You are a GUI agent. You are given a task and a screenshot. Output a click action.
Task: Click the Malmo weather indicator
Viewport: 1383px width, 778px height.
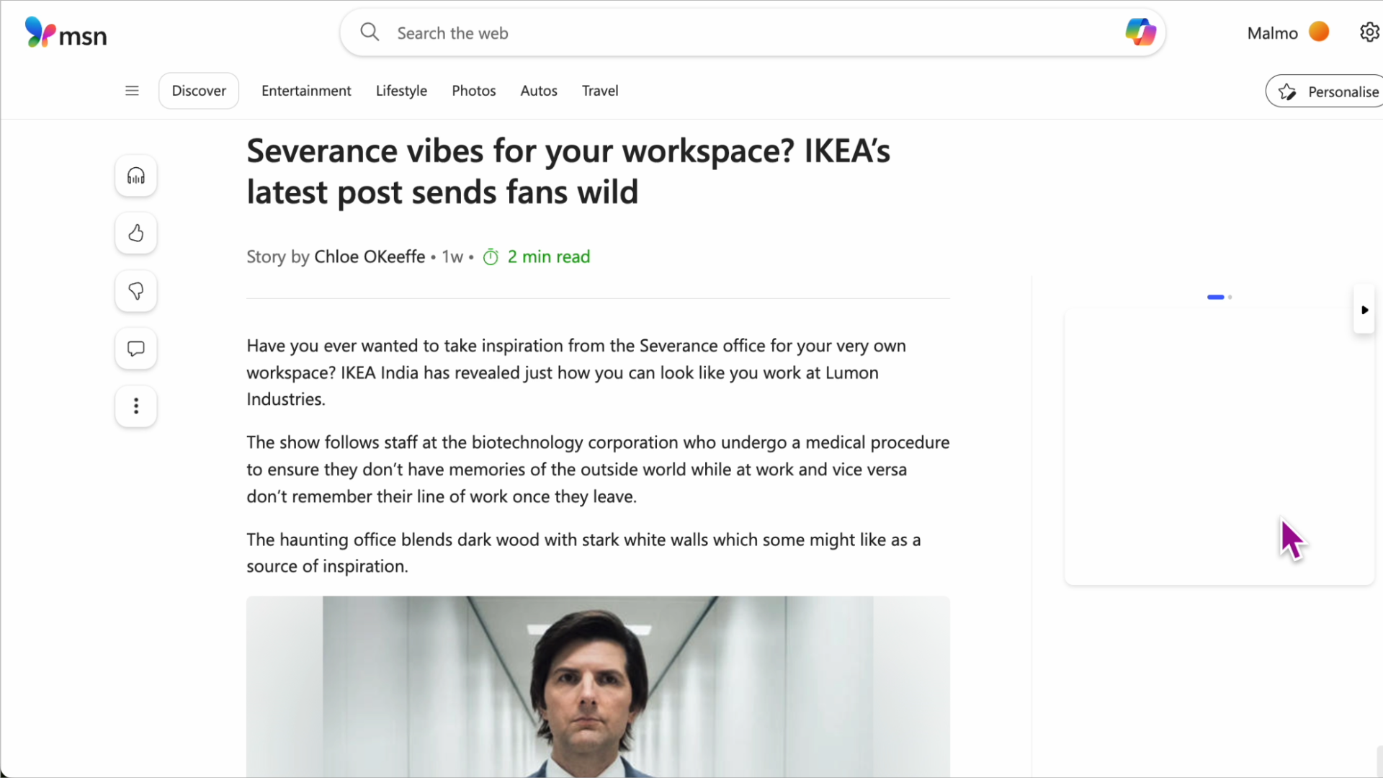pos(1287,32)
